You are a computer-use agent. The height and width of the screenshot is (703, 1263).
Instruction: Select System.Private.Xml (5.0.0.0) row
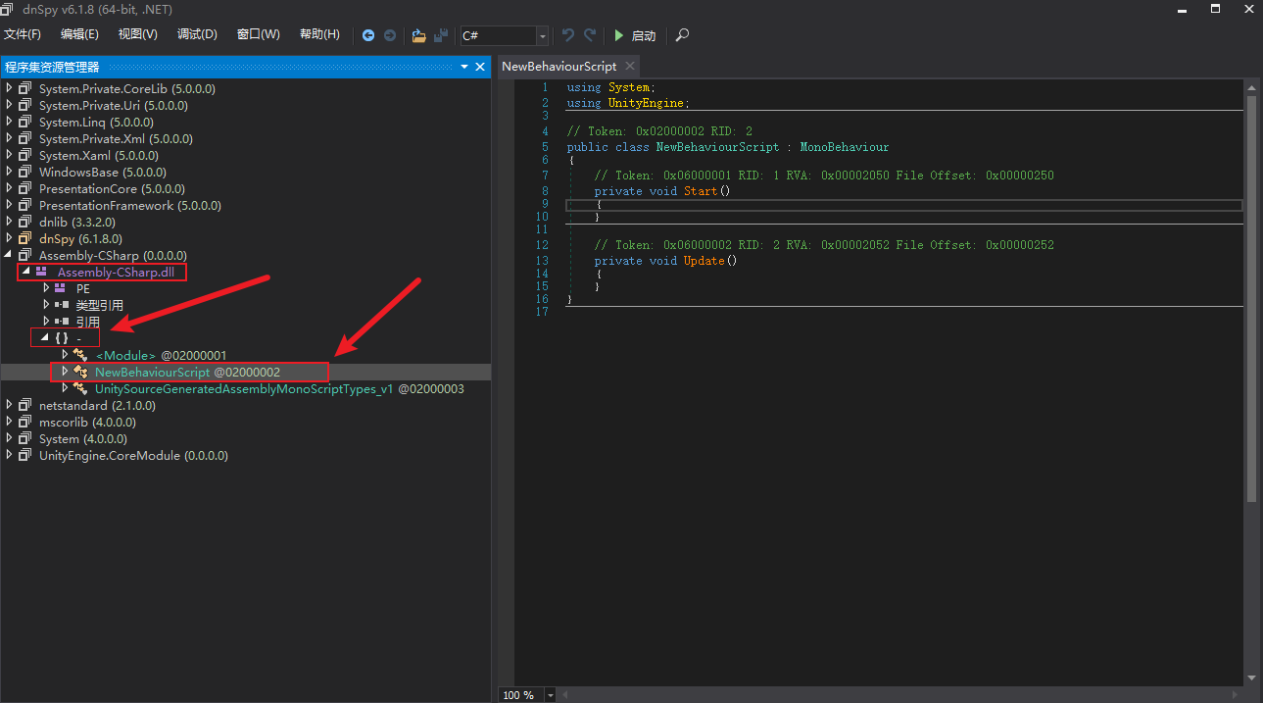246,138
